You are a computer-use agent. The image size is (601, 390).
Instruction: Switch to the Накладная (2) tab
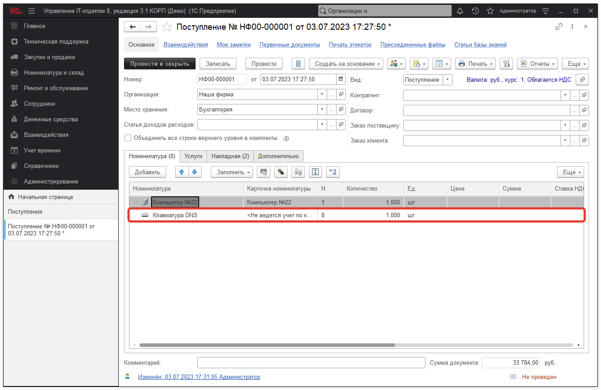[230, 156]
